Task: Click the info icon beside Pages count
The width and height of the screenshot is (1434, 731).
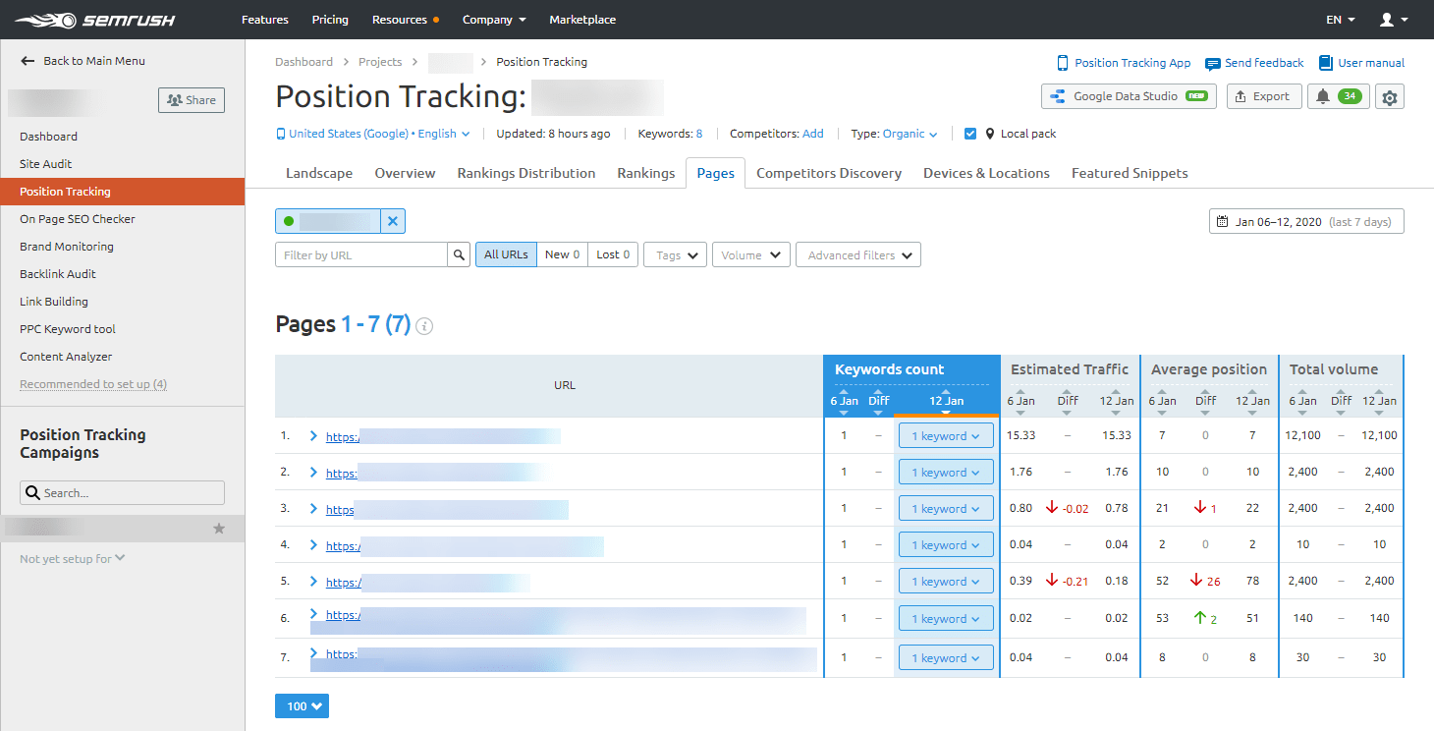Action: (x=423, y=325)
